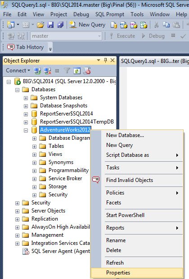189x279 pixels.
Task: Open Object Explorer window position dropdown arrow
Action: click(99, 60)
